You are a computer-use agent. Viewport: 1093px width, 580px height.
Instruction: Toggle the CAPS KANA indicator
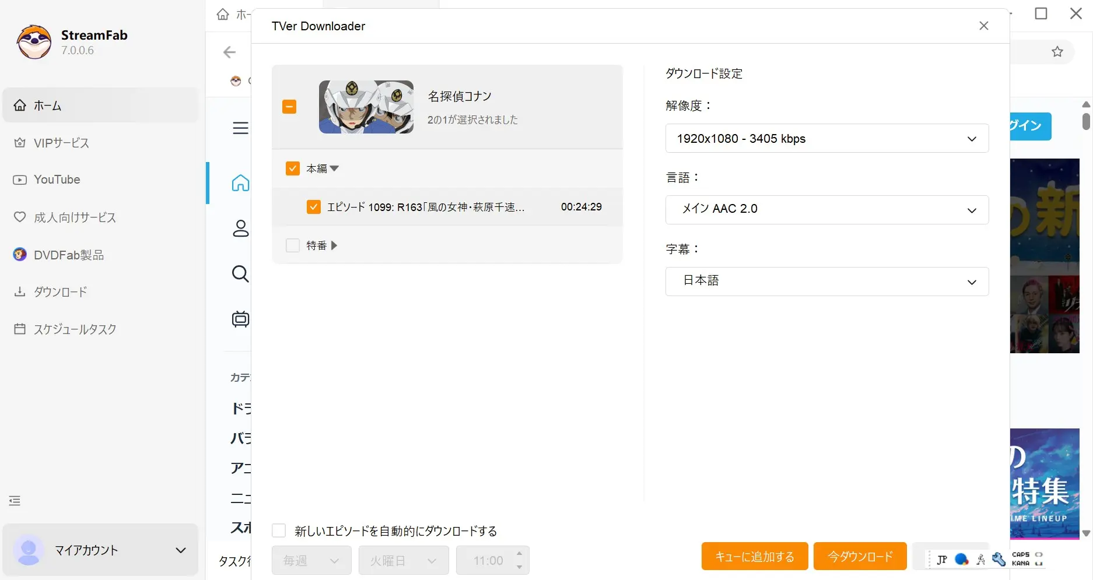(1027, 559)
